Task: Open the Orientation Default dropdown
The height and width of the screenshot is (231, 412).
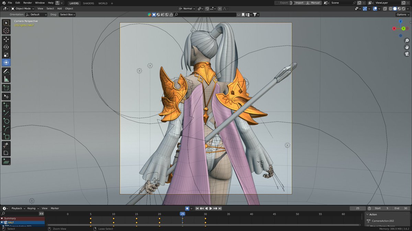Action: coord(36,14)
